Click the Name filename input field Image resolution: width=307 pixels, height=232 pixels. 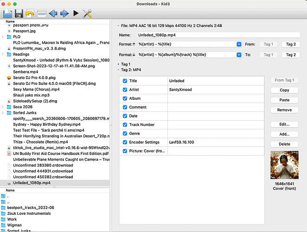click(x=219, y=35)
